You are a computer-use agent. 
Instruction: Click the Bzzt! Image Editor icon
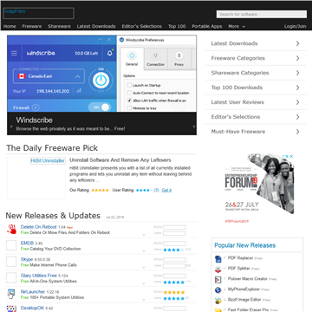pyautogui.click(x=218, y=300)
